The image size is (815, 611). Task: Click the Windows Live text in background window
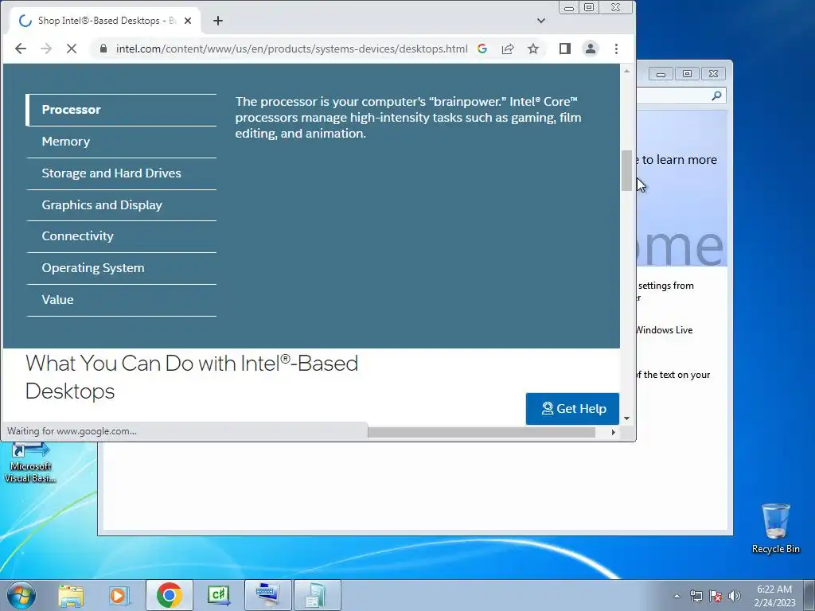coord(665,330)
